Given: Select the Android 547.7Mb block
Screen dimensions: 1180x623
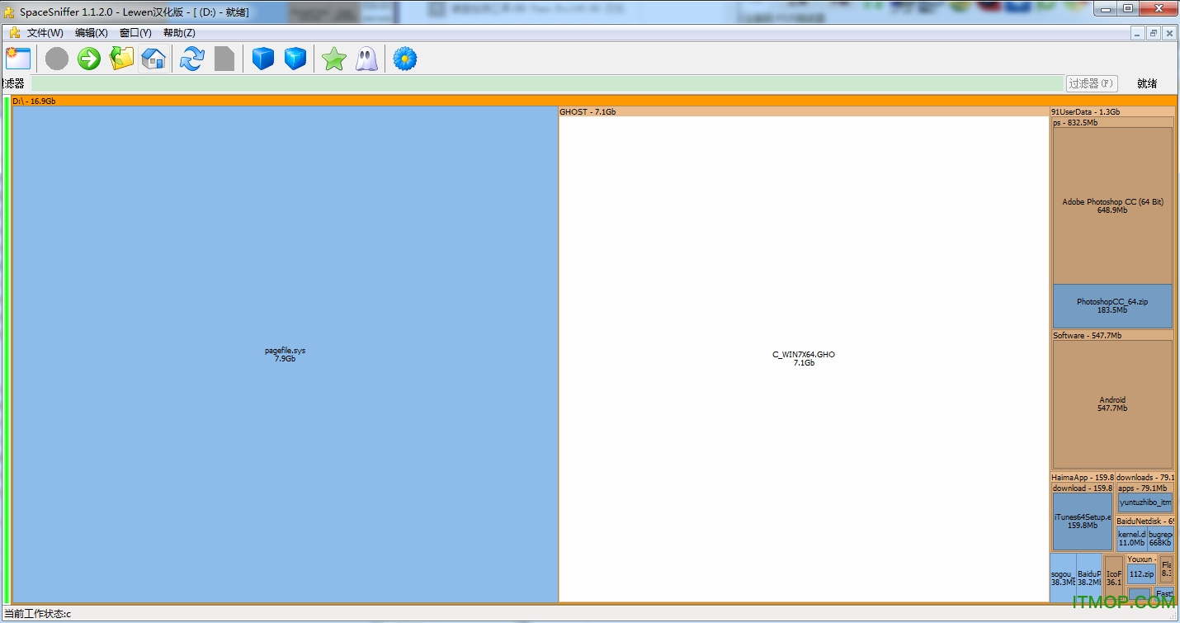Looking at the screenshot, I should point(1112,404).
